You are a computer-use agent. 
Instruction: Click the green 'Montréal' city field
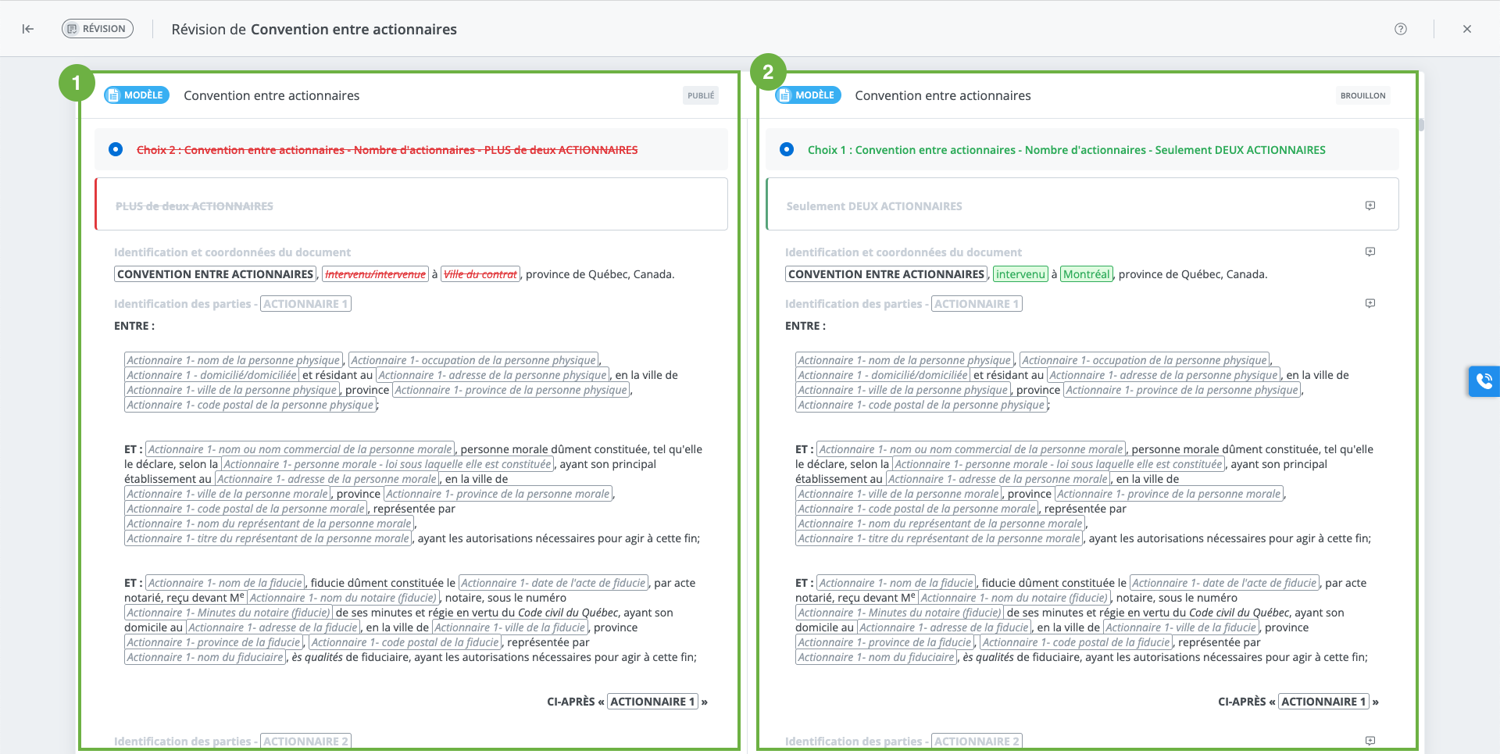tap(1086, 274)
